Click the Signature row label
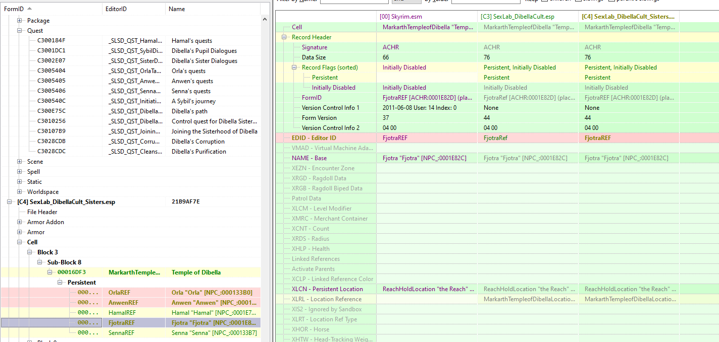 (x=314, y=47)
